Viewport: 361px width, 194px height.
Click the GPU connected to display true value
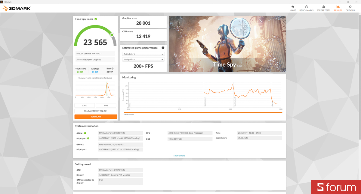120,181
